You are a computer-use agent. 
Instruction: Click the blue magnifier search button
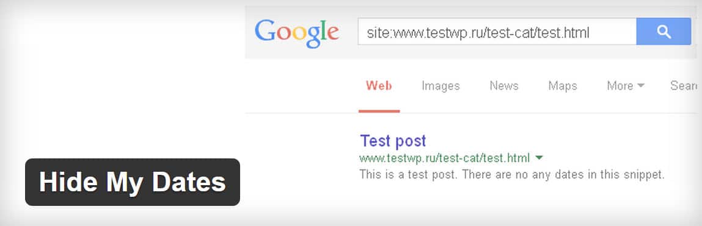(664, 31)
